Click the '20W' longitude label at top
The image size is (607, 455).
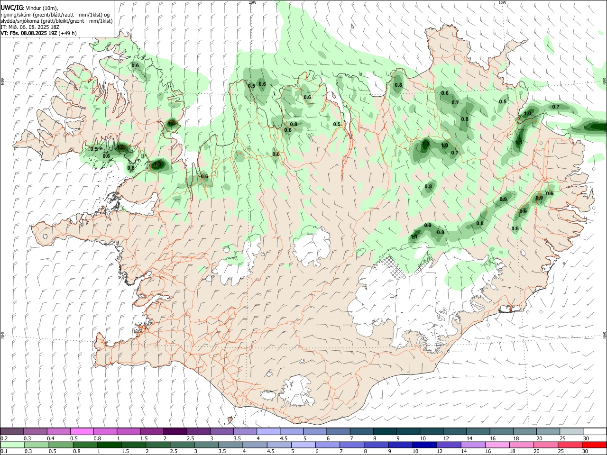(x=252, y=2)
